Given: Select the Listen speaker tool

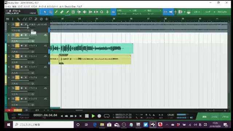Looking at the screenshot, I should click(84, 12).
